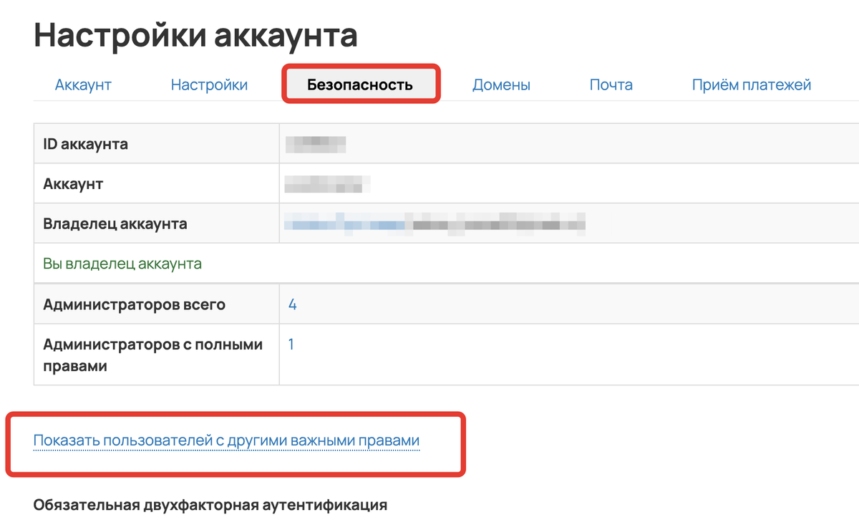
Task: Select the Администраторов с полными правами label
Action: click(x=153, y=355)
